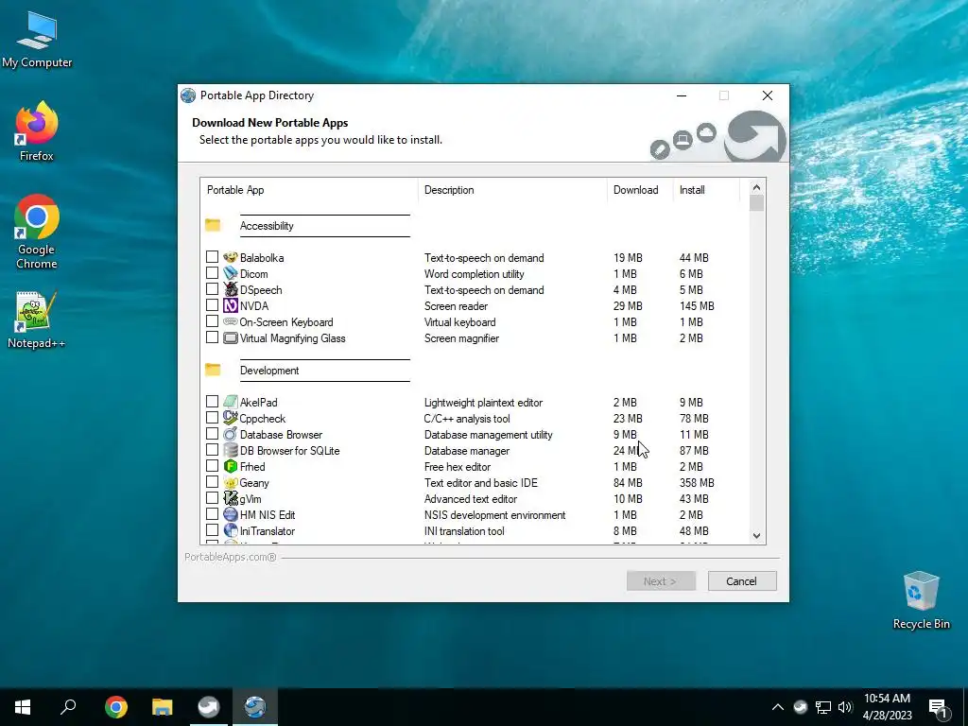Click the Virtual Magnifying Glass icon
The width and height of the screenshot is (968, 726).
click(x=231, y=337)
